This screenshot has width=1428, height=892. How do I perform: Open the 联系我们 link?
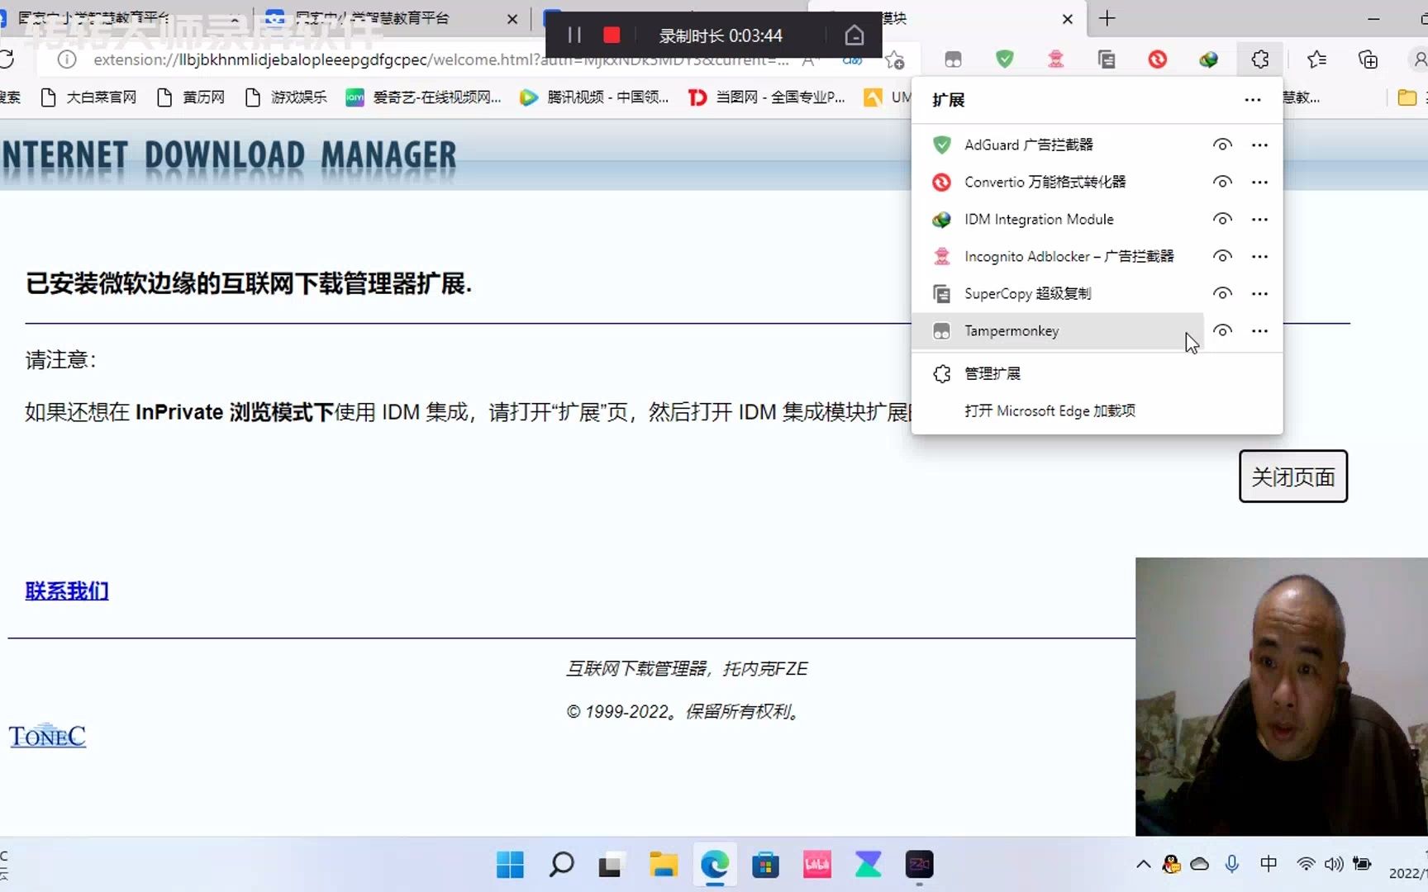[67, 591]
